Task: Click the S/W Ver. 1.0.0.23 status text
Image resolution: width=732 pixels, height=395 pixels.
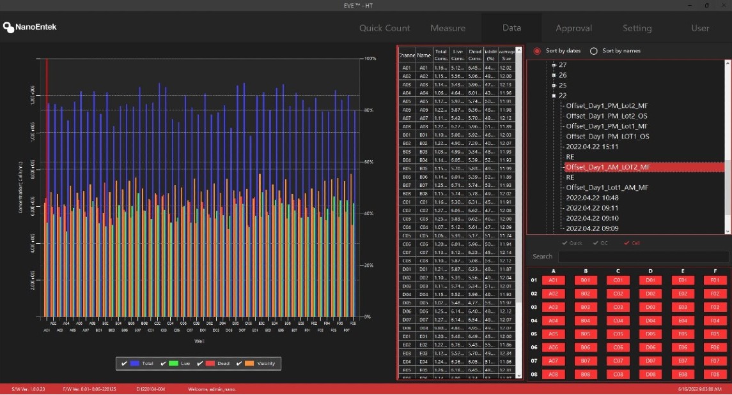Action: pos(29,389)
